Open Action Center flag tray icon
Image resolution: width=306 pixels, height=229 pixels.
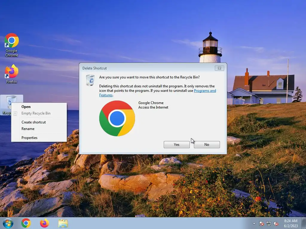261,223
